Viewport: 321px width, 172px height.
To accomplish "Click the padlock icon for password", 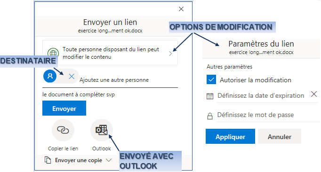I will pyautogui.click(x=210, y=116).
